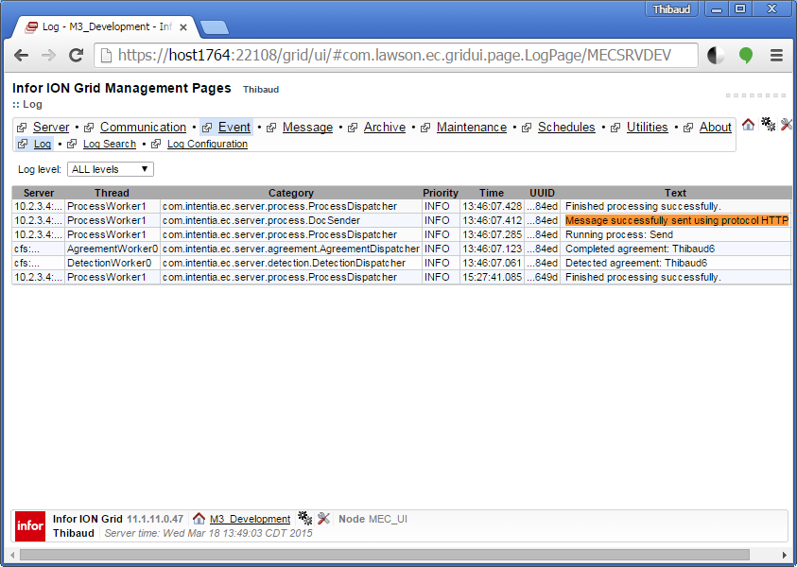This screenshot has height=567, width=797.
Task: Click the green Hangouts extension icon
Action: click(746, 55)
